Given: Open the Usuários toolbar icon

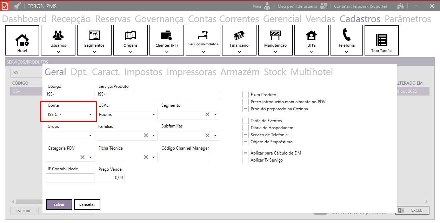Looking at the screenshot, I should point(58,35).
